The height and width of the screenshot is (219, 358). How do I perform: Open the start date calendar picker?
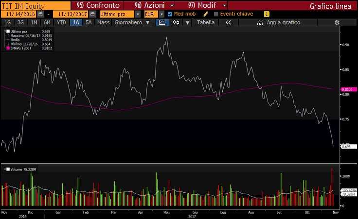click(40, 14)
